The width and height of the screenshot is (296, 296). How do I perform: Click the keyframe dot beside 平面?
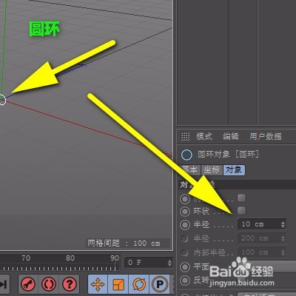point(185,266)
